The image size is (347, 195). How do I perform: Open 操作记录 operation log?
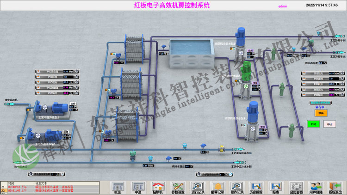[x=237, y=187]
